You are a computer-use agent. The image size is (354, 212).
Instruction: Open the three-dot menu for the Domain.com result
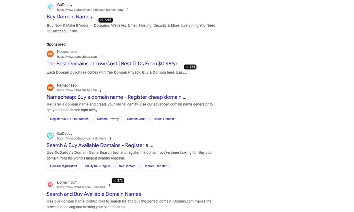click(110, 186)
